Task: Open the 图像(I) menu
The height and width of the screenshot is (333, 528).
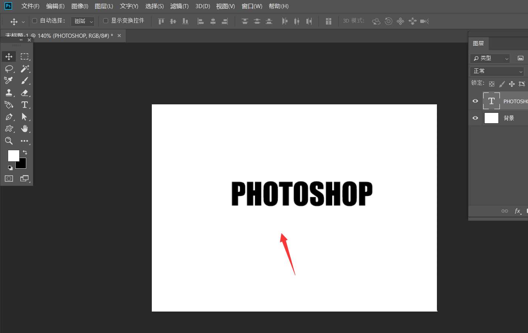Action: pyautogui.click(x=80, y=6)
